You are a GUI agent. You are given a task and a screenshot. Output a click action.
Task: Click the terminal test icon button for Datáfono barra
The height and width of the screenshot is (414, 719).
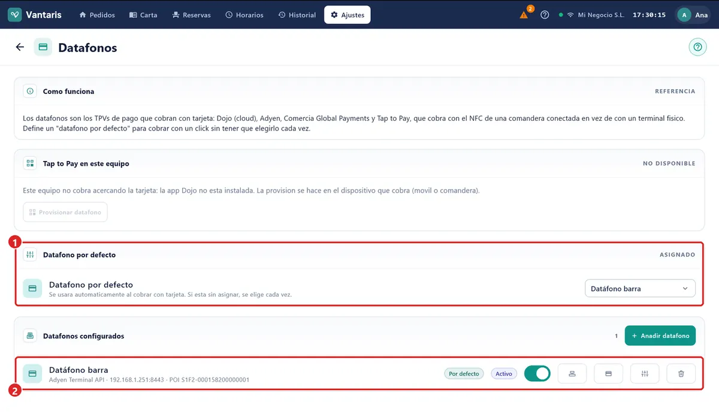pyautogui.click(x=572, y=373)
